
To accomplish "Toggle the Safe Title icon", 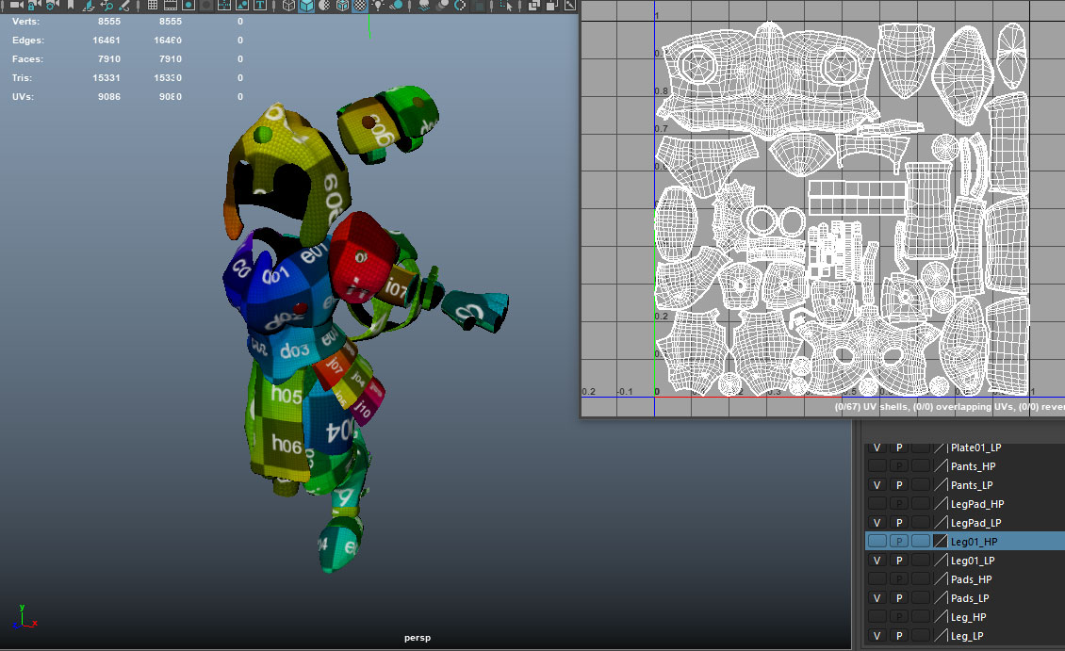I will (x=260, y=6).
